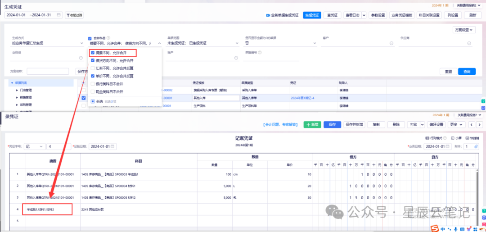Screen dimensions: 486x232
Task: Open calendar icon in 记账日期 field
Action: pyautogui.click(x=112, y=146)
